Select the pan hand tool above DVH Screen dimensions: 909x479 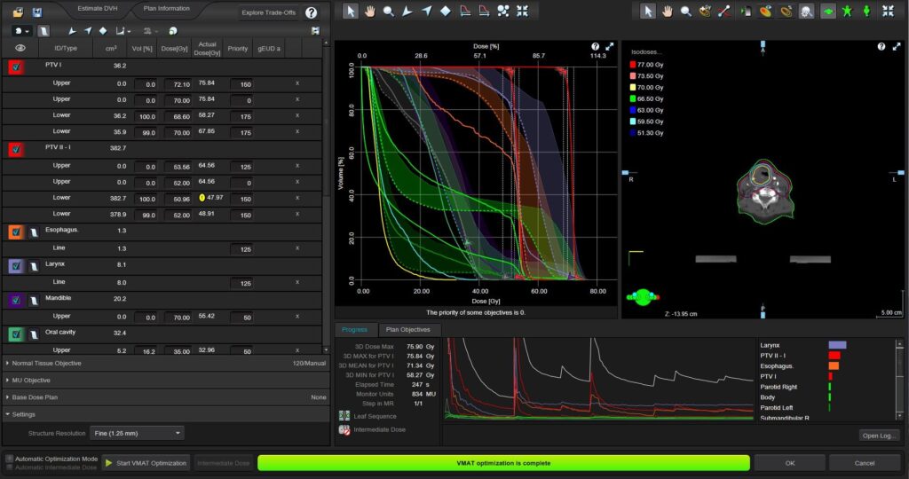coord(369,12)
